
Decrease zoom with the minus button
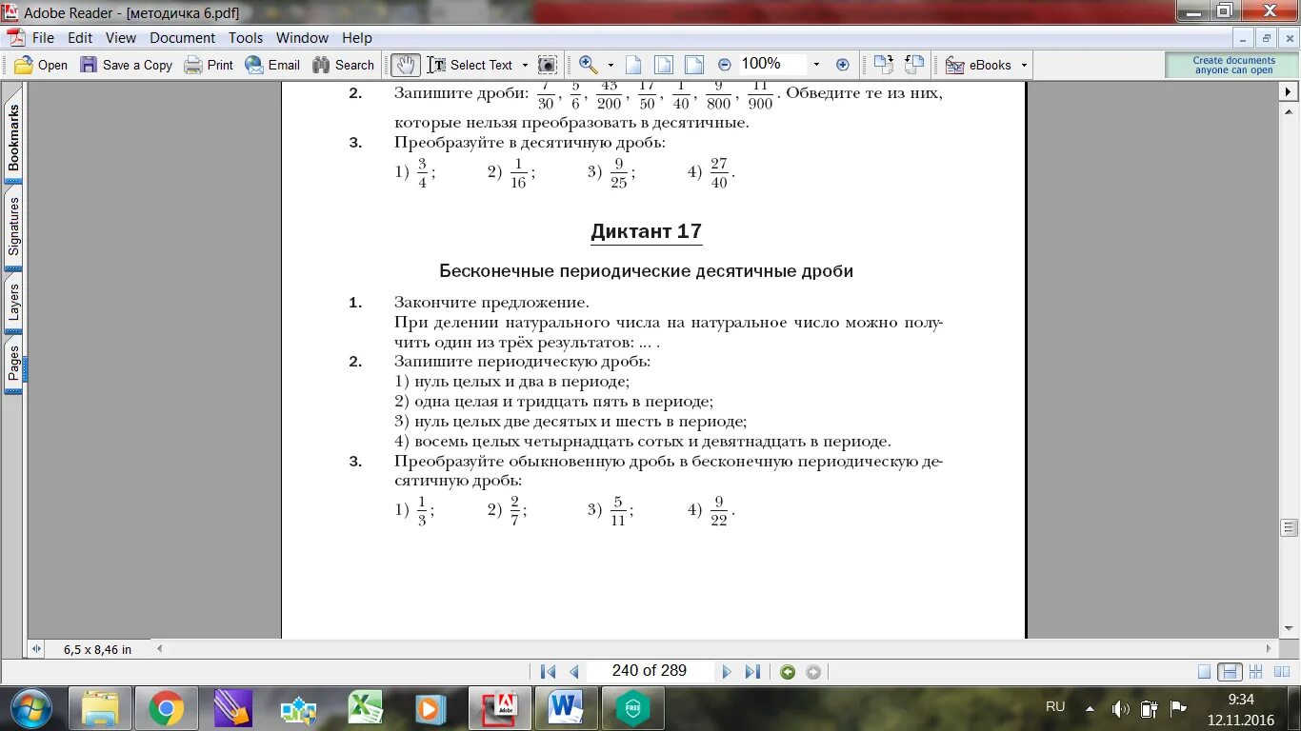(x=724, y=65)
